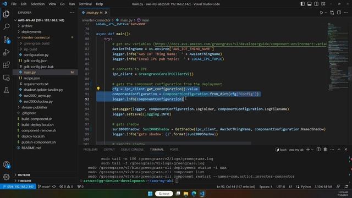The image size is (352, 198).
Task: Open the Extensions view
Action: tap(6, 65)
